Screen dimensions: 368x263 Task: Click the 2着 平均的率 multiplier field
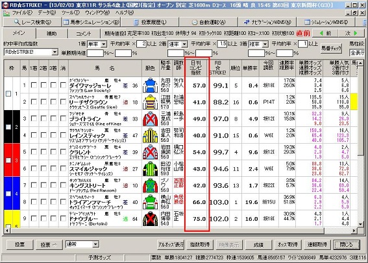[x=222, y=44]
